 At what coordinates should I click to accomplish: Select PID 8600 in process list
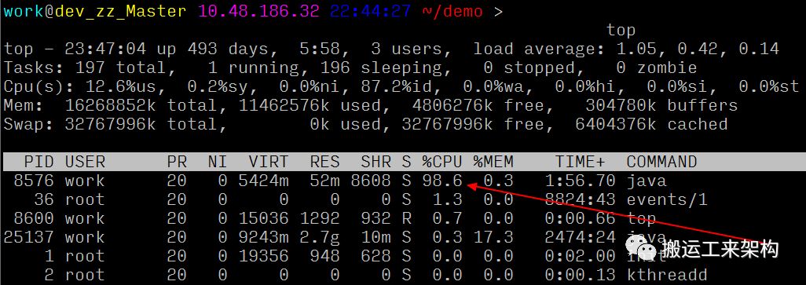click(34, 218)
